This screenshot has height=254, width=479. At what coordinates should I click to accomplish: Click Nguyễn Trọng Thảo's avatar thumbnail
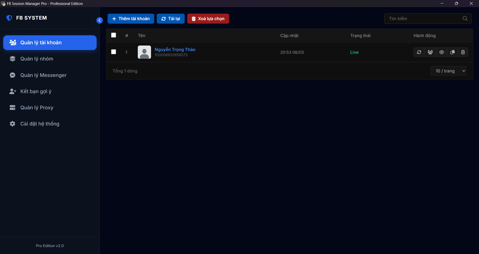(144, 52)
